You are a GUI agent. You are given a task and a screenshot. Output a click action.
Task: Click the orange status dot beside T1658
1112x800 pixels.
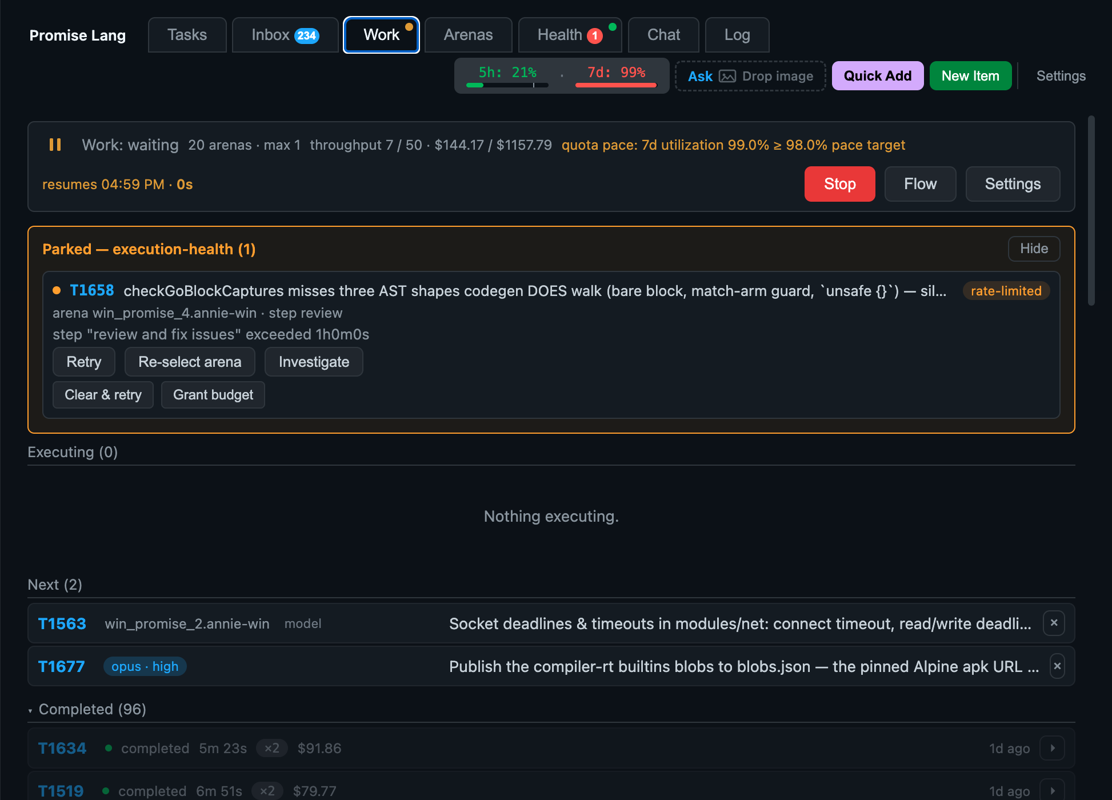tap(57, 290)
